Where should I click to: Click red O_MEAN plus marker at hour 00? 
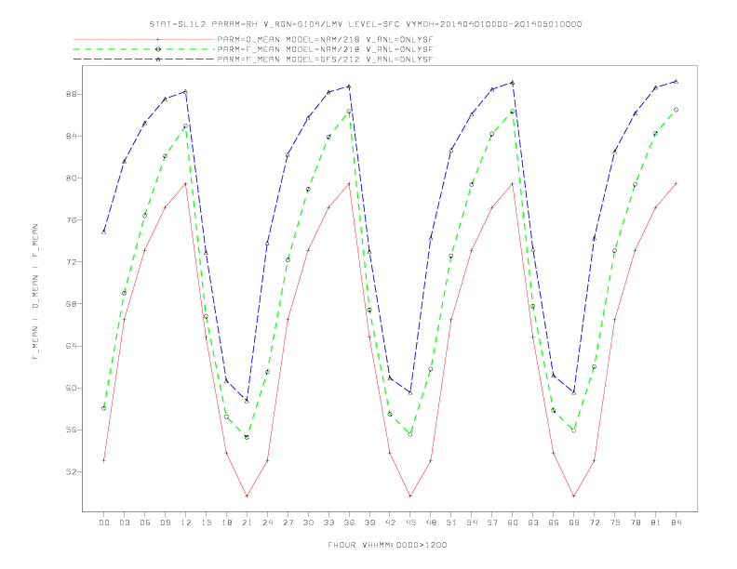tap(104, 460)
